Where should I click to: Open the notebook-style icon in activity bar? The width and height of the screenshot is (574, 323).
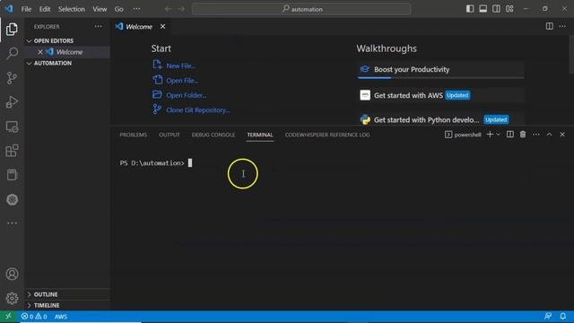[x=12, y=175]
